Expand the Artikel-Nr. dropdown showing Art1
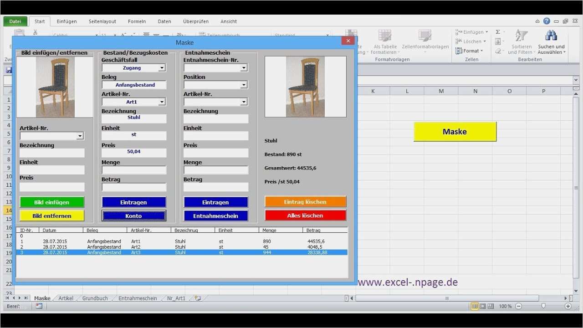The image size is (583, 328). coord(162,102)
